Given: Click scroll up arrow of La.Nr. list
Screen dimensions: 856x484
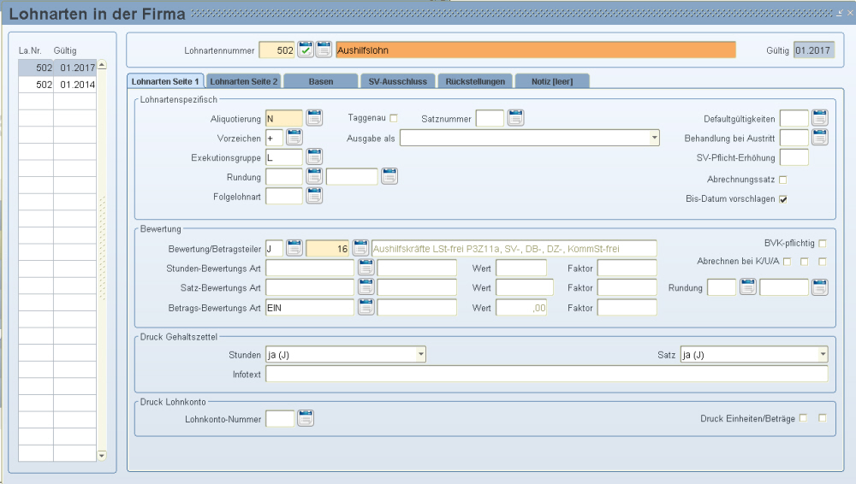Looking at the screenshot, I should pyautogui.click(x=102, y=65).
